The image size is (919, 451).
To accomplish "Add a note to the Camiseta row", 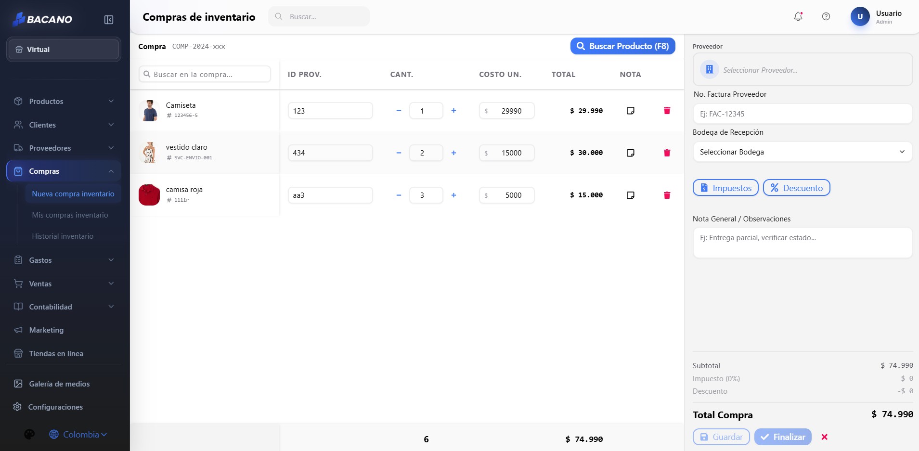I will tap(630, 111).
